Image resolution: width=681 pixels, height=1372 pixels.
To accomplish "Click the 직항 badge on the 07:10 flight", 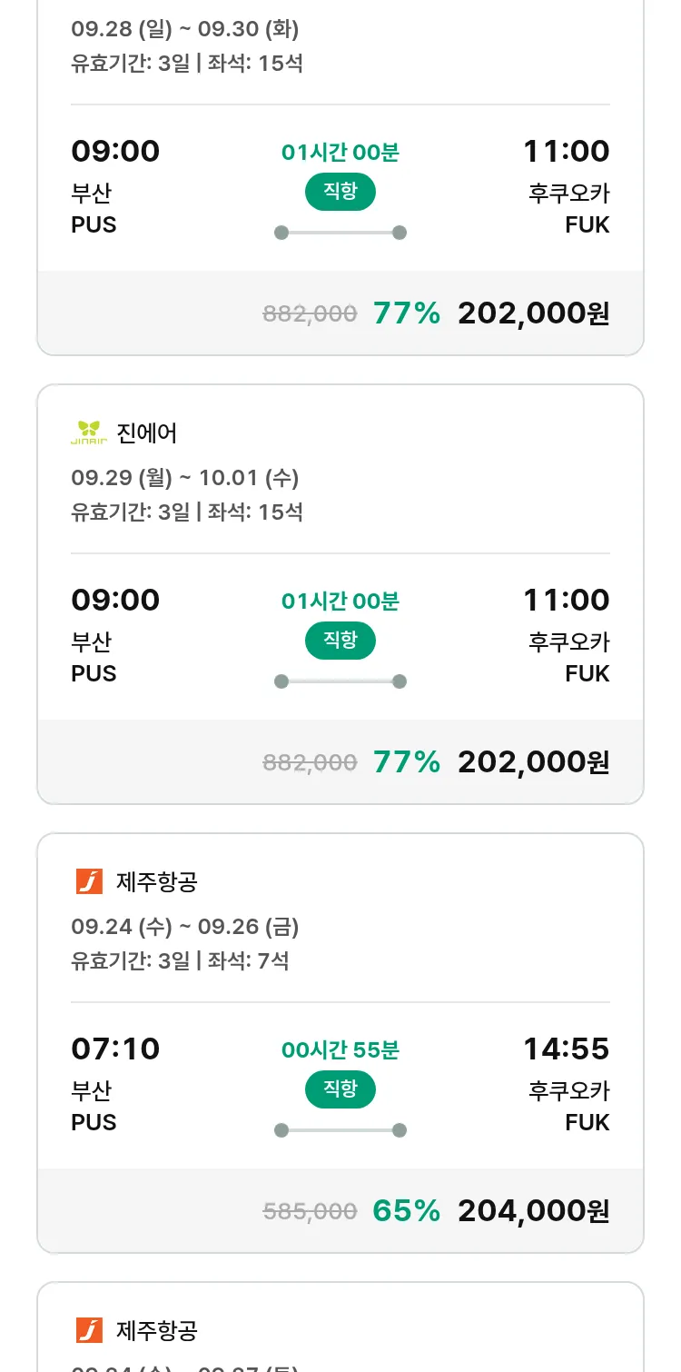I will pos(340,1089).
